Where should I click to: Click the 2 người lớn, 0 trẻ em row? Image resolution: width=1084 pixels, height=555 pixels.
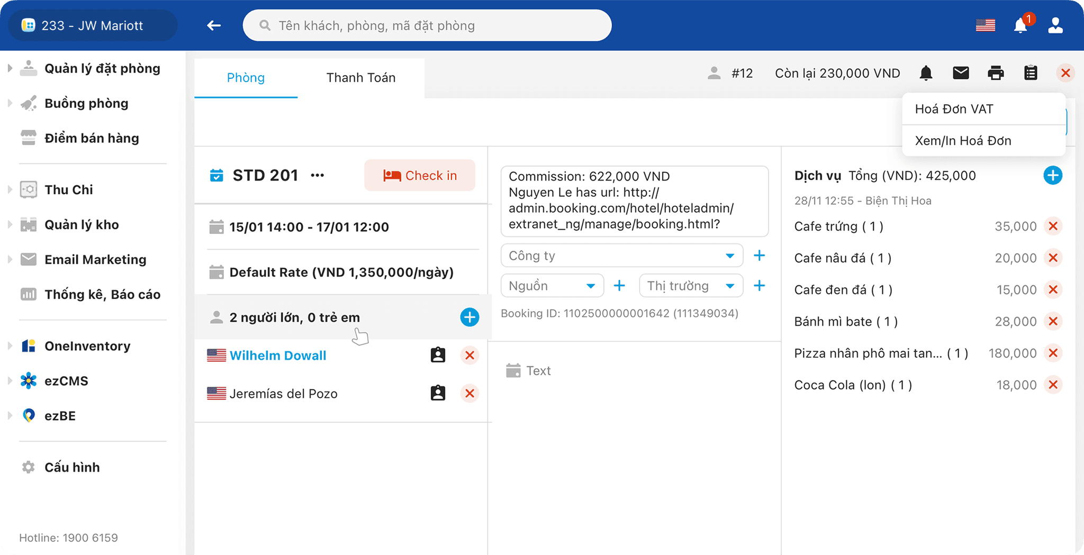343,317
